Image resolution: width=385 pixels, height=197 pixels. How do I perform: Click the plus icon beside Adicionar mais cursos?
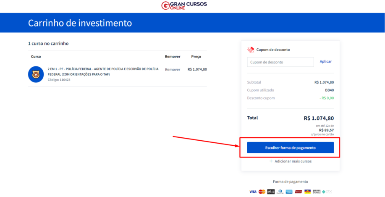[271, 161]
